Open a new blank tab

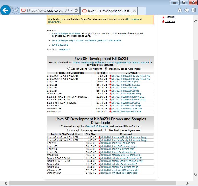[142, 11]
